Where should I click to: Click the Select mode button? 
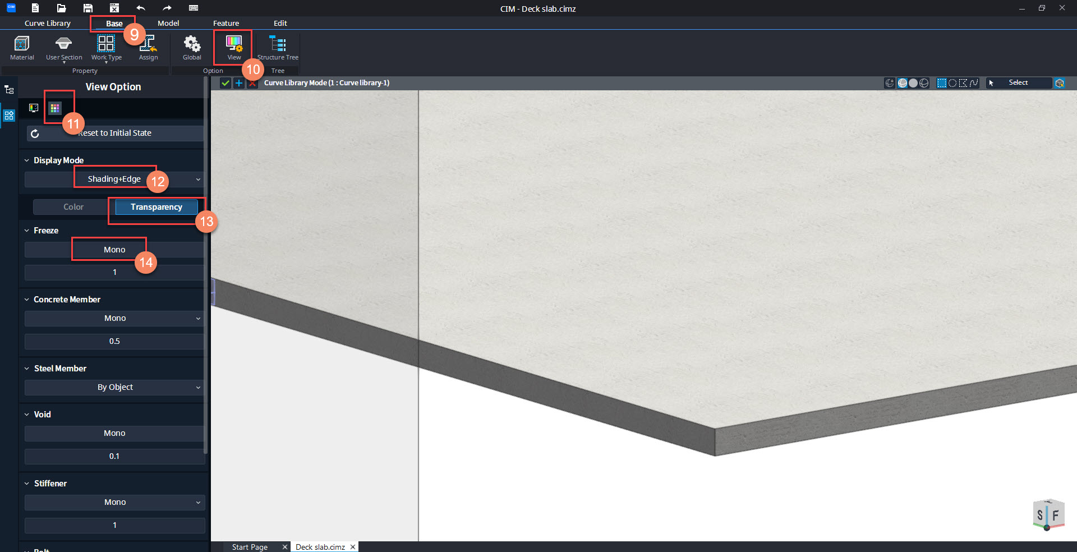(x=1018, y=83)
